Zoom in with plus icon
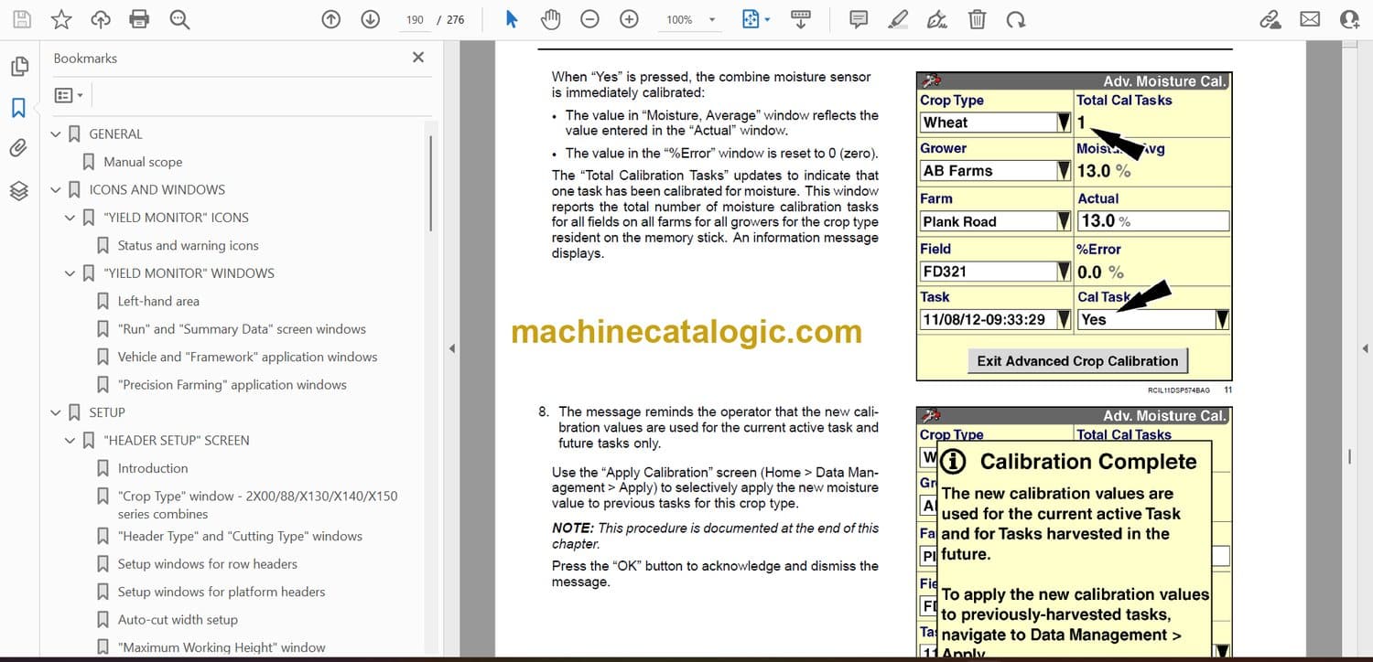This screenshot has height=662, width=1373. coord(629,19)
